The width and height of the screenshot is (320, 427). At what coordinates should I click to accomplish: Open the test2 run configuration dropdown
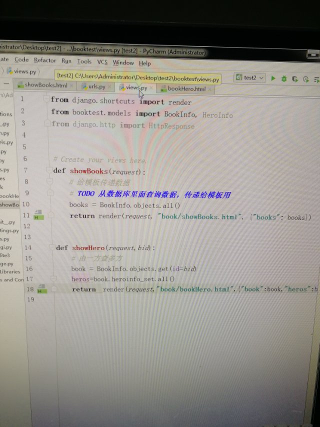[x=250, y=77]
